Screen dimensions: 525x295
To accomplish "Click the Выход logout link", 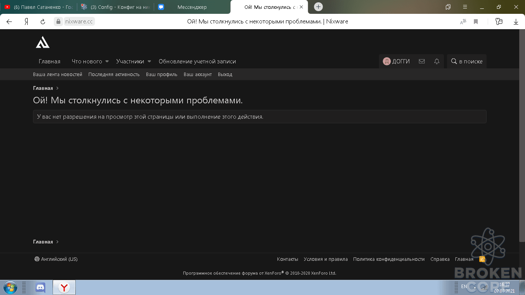I will 225,75.
